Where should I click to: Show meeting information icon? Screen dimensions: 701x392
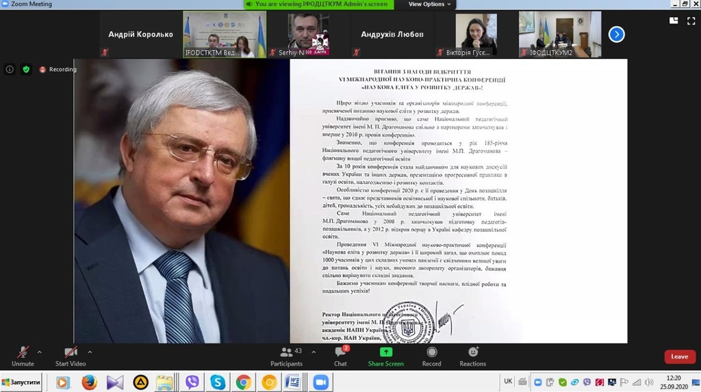click(10, 69)
